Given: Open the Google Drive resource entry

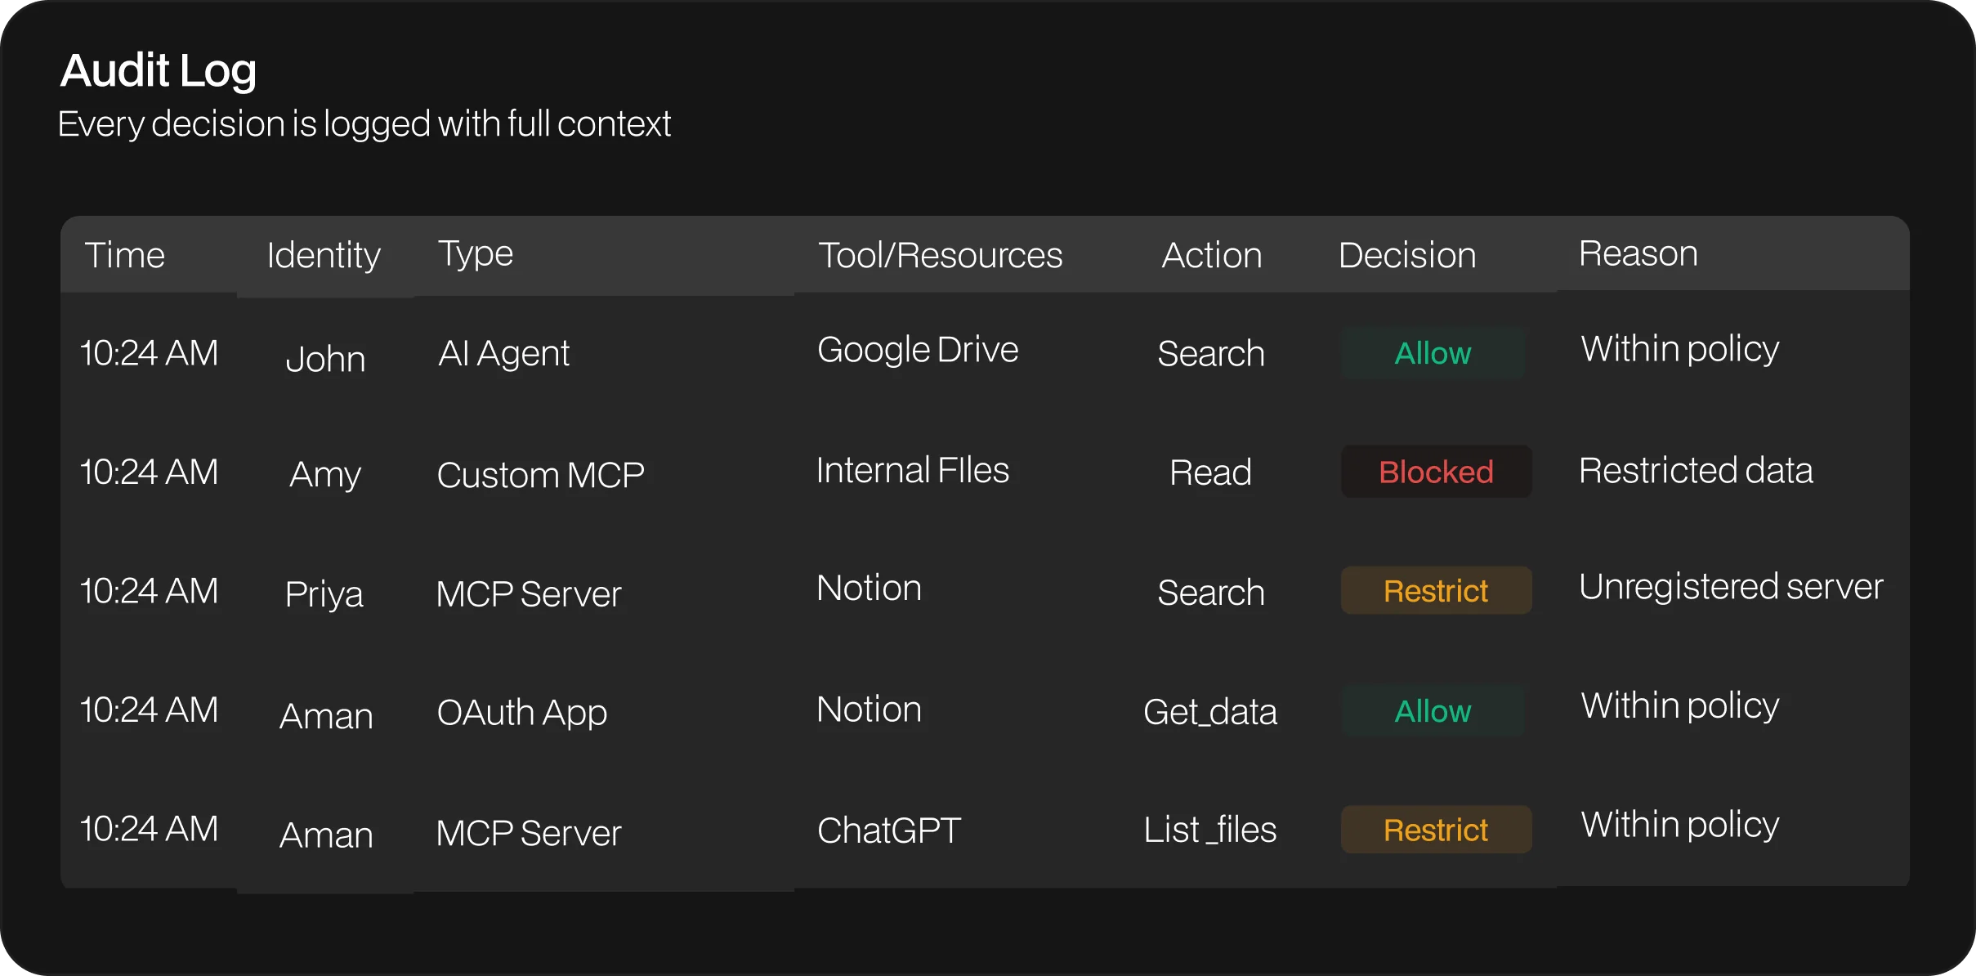Looking at the screenshot, I should tap(918, 349).
